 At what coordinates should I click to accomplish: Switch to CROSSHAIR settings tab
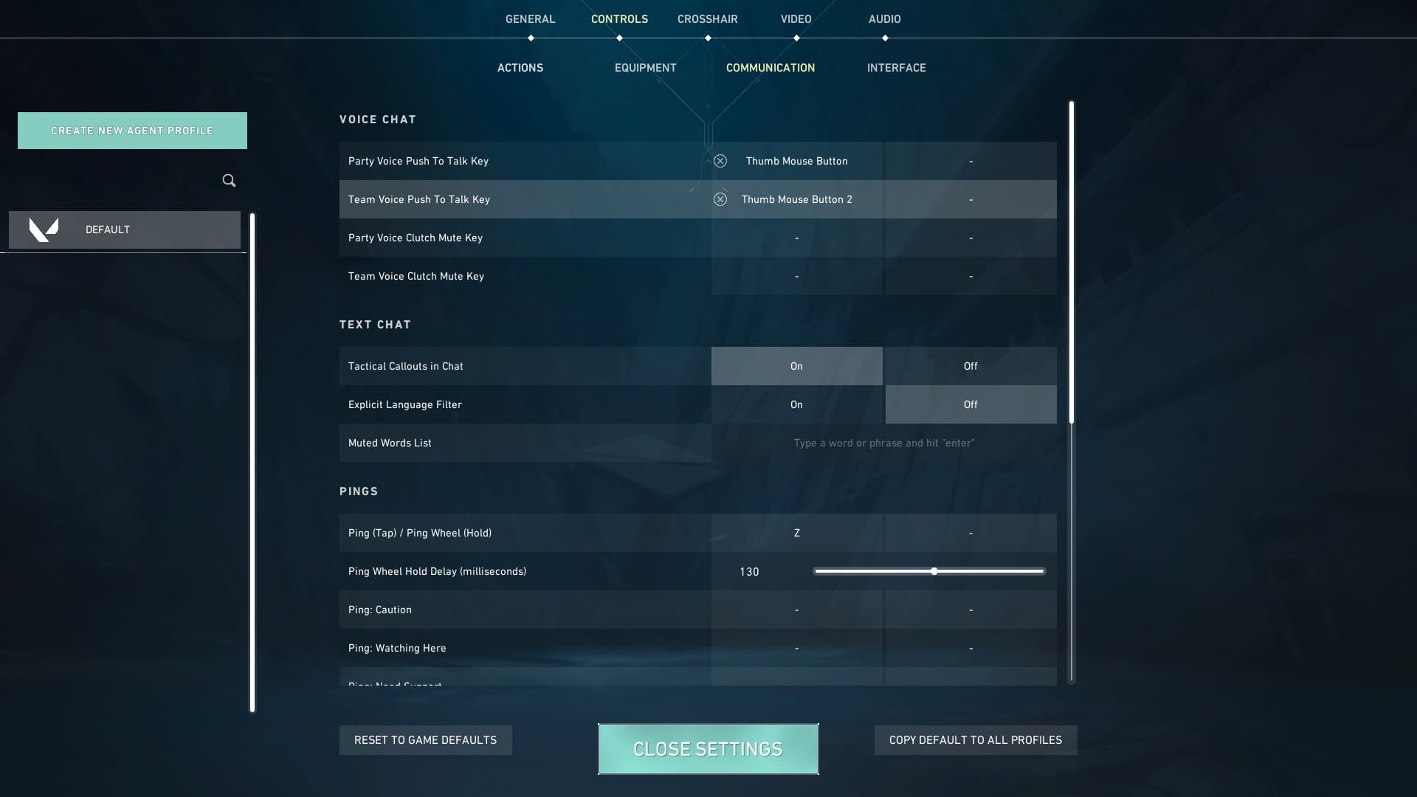[x=708, y=18]
